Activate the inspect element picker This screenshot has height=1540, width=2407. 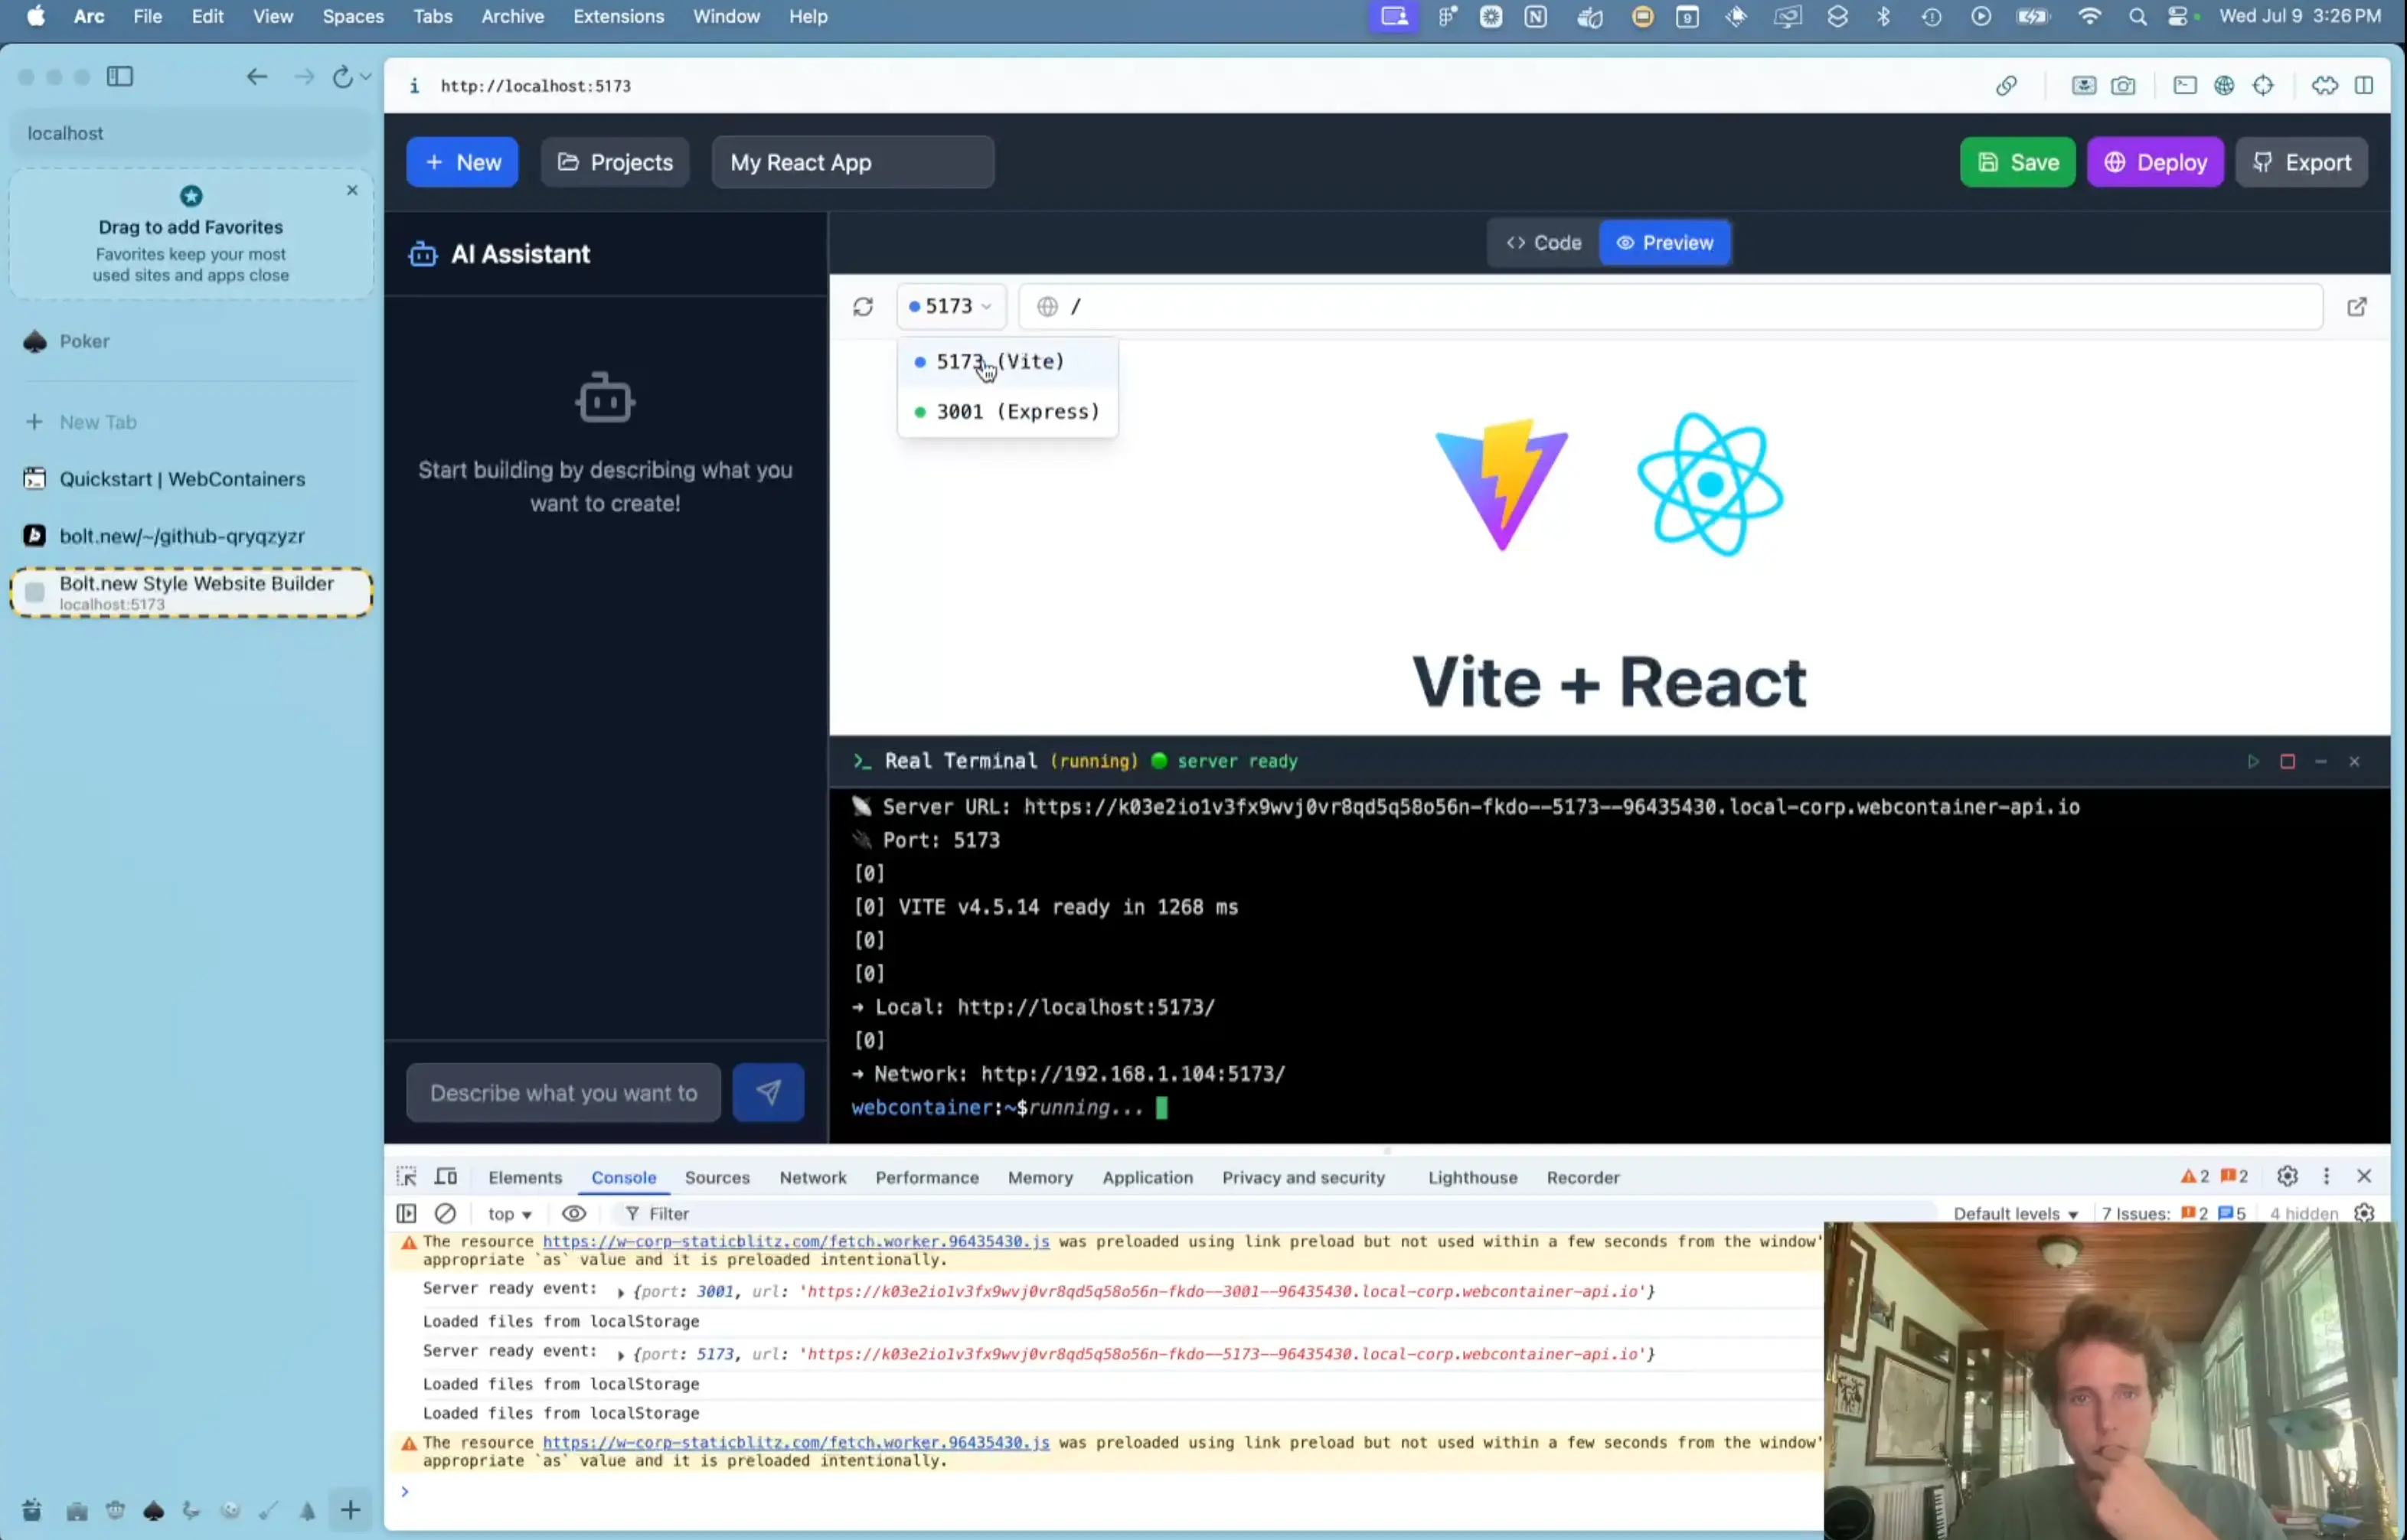point(406,1177)
